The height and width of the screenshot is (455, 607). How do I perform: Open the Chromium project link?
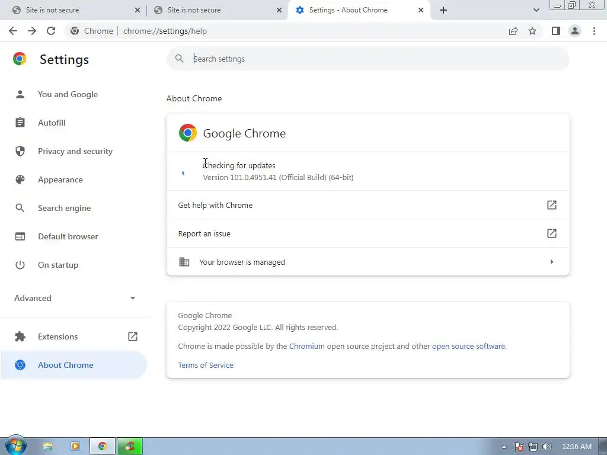click(x=306, y=346)
